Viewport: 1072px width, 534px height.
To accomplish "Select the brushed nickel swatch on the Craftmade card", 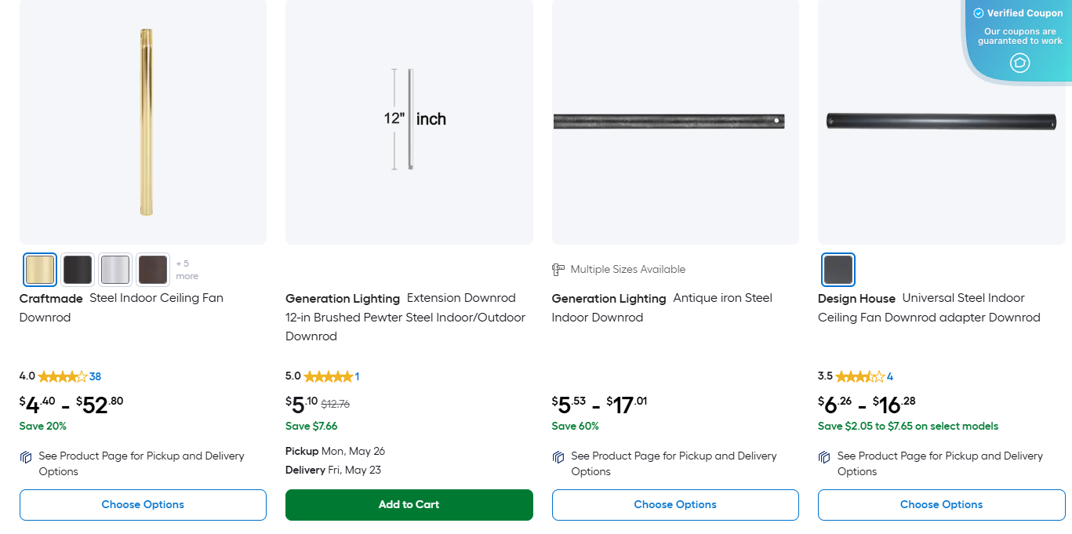I will pyautogui.click(x=114, y=269).
